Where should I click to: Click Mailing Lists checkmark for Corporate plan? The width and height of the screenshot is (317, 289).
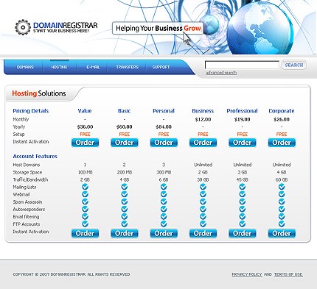(282, 187)
